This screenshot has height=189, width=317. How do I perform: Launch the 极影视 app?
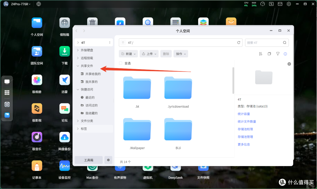[x=37, y=109]
